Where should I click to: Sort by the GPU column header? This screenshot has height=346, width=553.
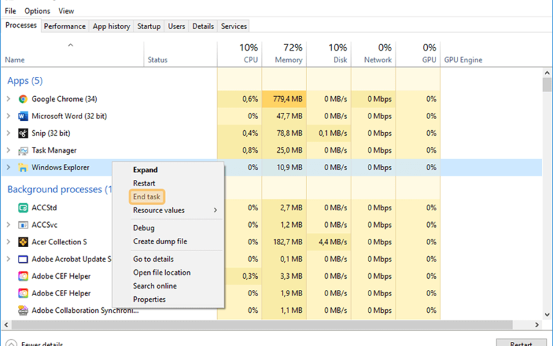[418, 54]
